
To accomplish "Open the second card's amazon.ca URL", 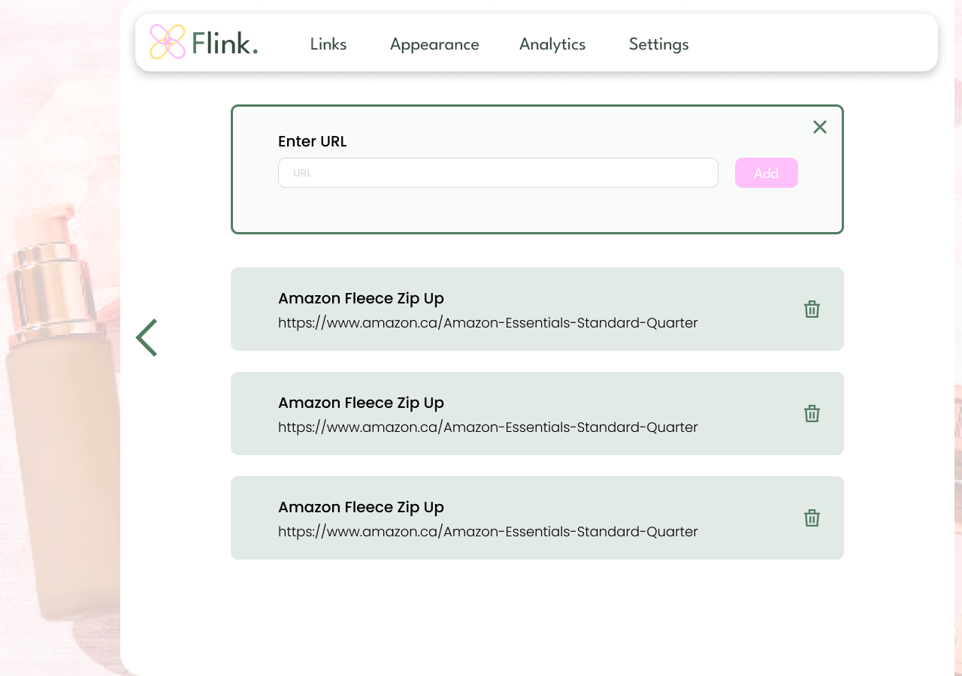I will 488,427.
